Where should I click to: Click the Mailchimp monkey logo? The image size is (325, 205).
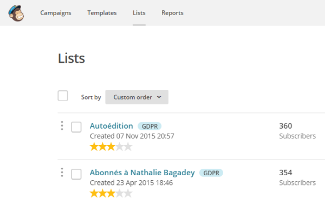point(16,14)
